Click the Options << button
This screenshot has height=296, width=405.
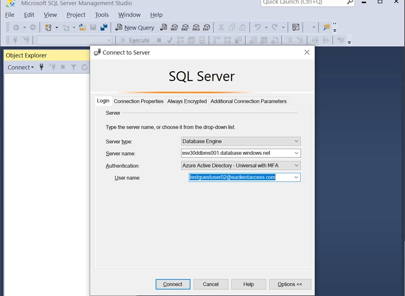(x=290, y=284)
